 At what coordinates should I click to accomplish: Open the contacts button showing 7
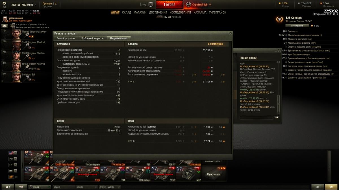tap(7, 187)
